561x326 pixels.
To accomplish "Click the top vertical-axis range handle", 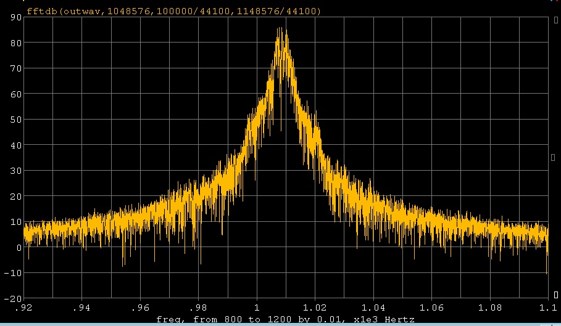I will [555, 20].
